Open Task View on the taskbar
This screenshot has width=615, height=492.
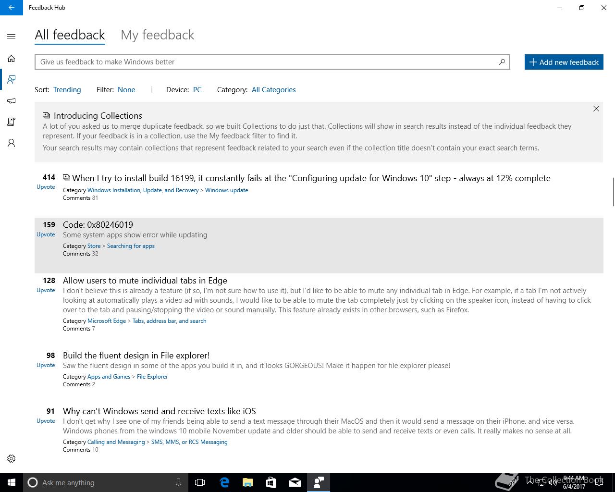pyautogui.click(x=200, y=482)
